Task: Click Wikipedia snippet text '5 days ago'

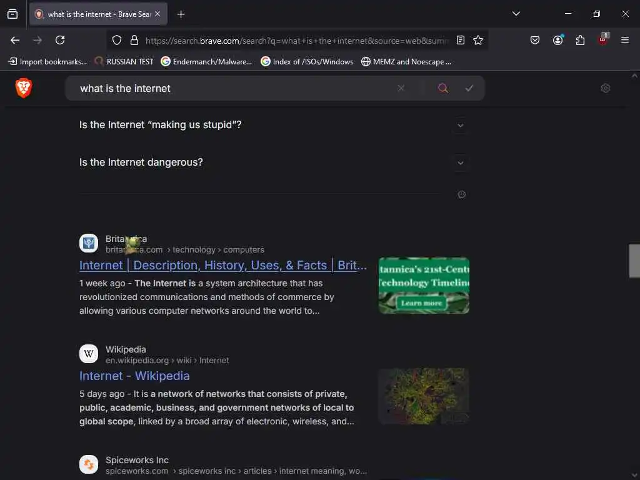Action: pos(102,394)
